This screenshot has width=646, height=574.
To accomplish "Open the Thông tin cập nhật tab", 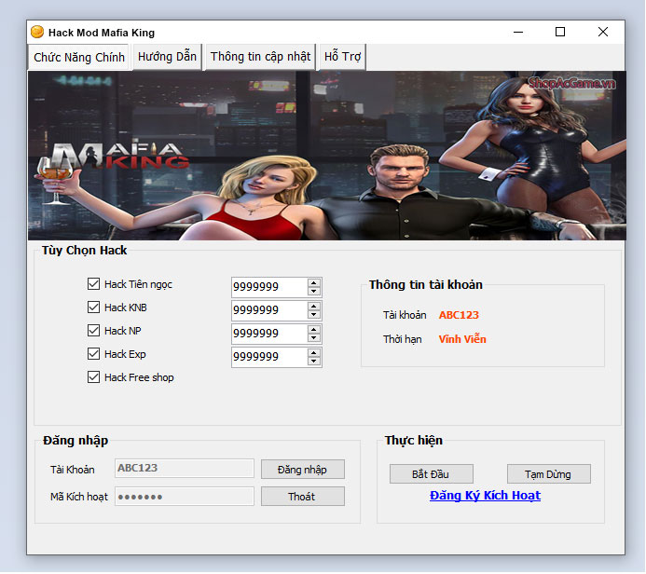I will pyautogui.click(x=260, y=57).
